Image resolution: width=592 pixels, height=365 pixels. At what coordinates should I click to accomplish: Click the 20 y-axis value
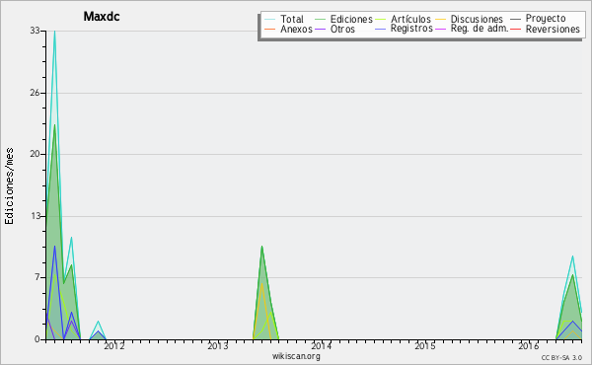pos(36,154)
